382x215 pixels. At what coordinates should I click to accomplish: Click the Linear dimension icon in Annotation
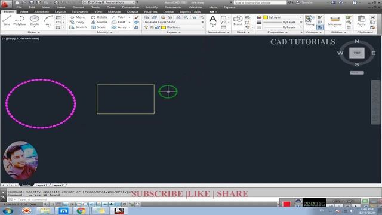223,17
